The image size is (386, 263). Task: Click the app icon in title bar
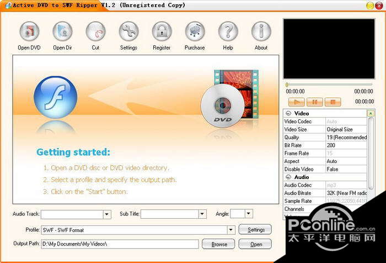[8, 5]
